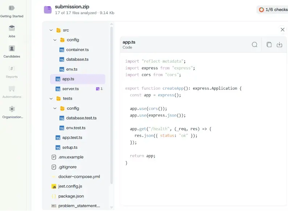Download app.ts with download icon

point(279,45)
